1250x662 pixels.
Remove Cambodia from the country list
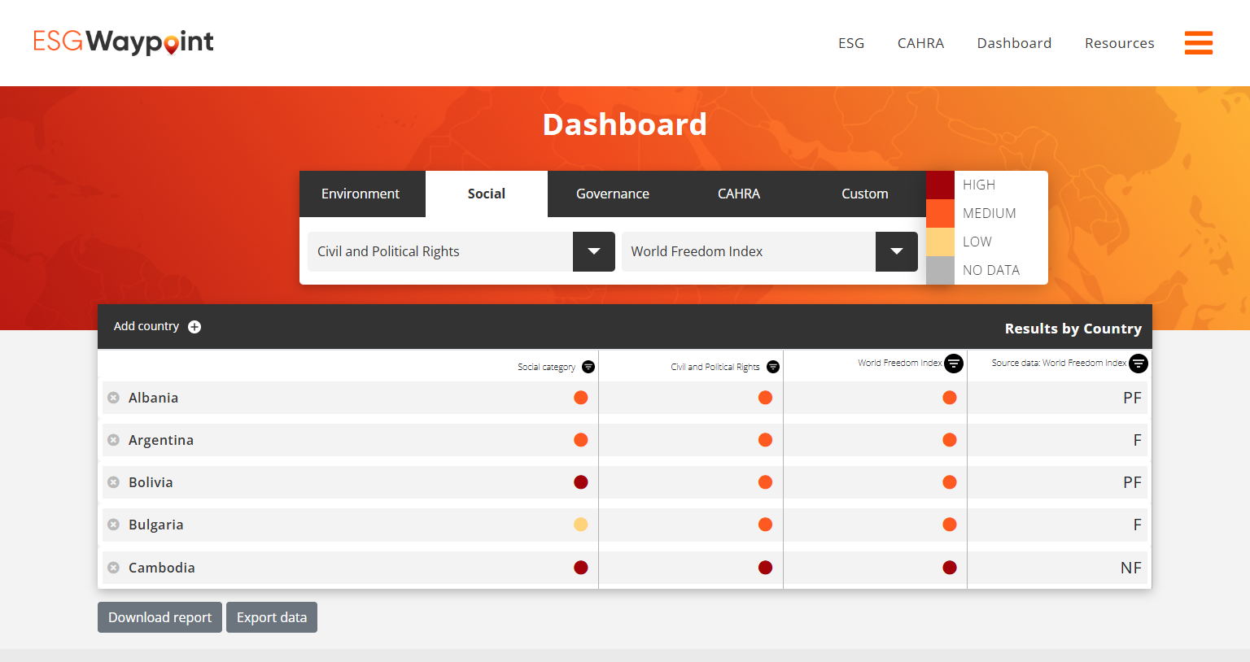[x=114, y=568]
